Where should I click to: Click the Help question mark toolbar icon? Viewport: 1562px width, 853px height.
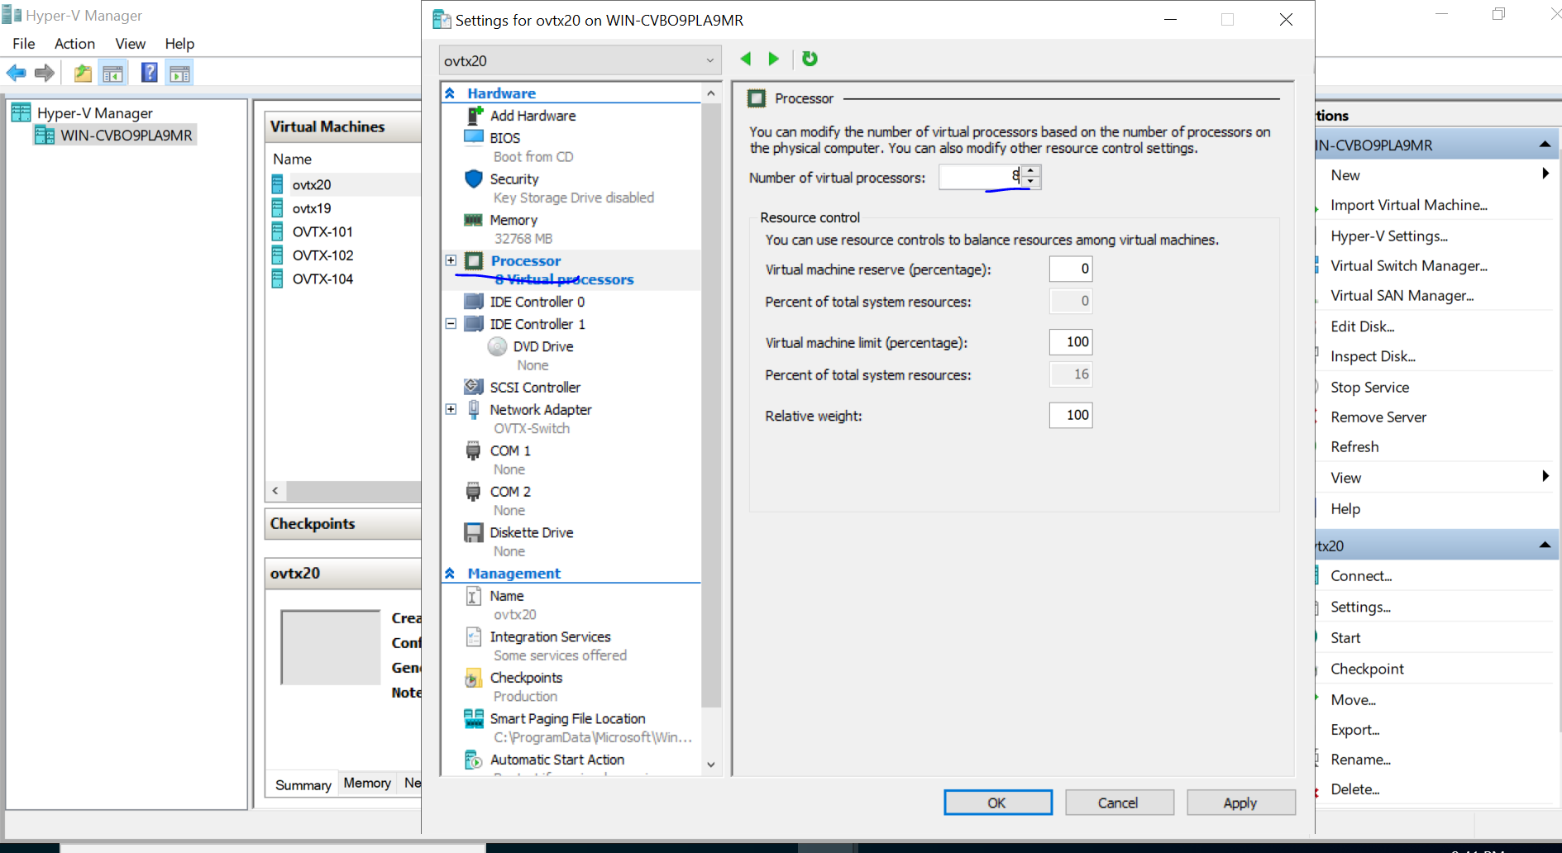click(150, 74)
